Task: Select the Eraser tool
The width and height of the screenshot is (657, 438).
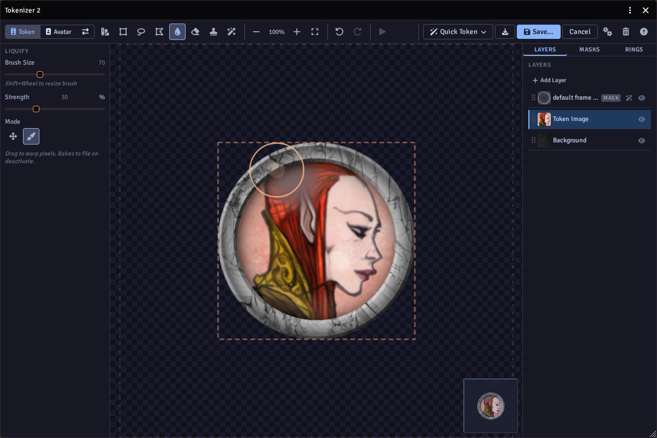Action: (195, 32)
